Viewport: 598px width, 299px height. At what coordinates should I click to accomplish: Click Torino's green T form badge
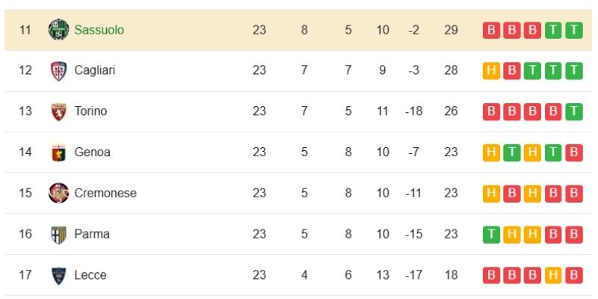(573, 111)
